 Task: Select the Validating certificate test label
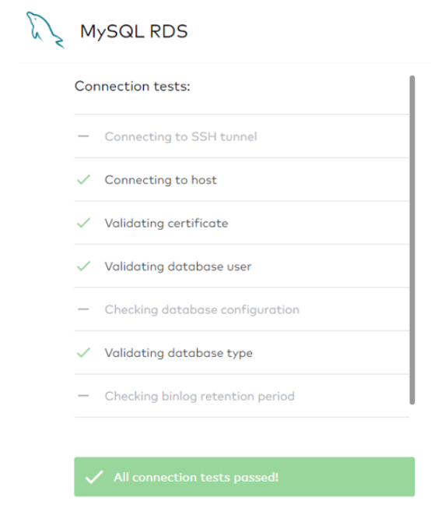click(x=166, y=224)
